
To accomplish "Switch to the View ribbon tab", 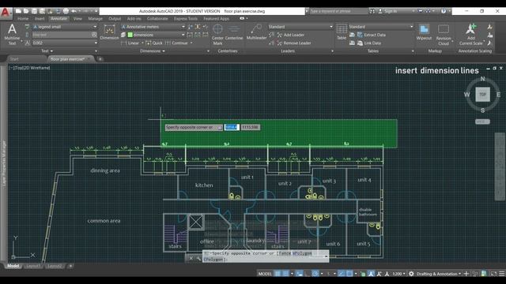I will point(77,19).
